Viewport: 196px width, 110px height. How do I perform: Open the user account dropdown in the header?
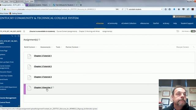point(182,16)
